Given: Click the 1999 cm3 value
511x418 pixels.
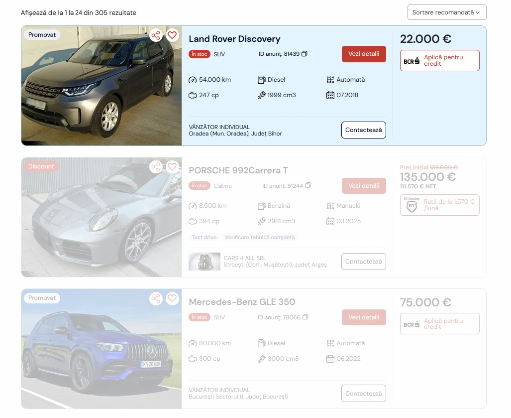Looking at the screenshot, I should [282, 95].
